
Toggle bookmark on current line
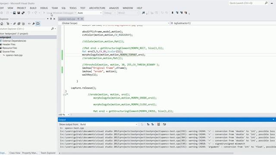pos(172,12)
